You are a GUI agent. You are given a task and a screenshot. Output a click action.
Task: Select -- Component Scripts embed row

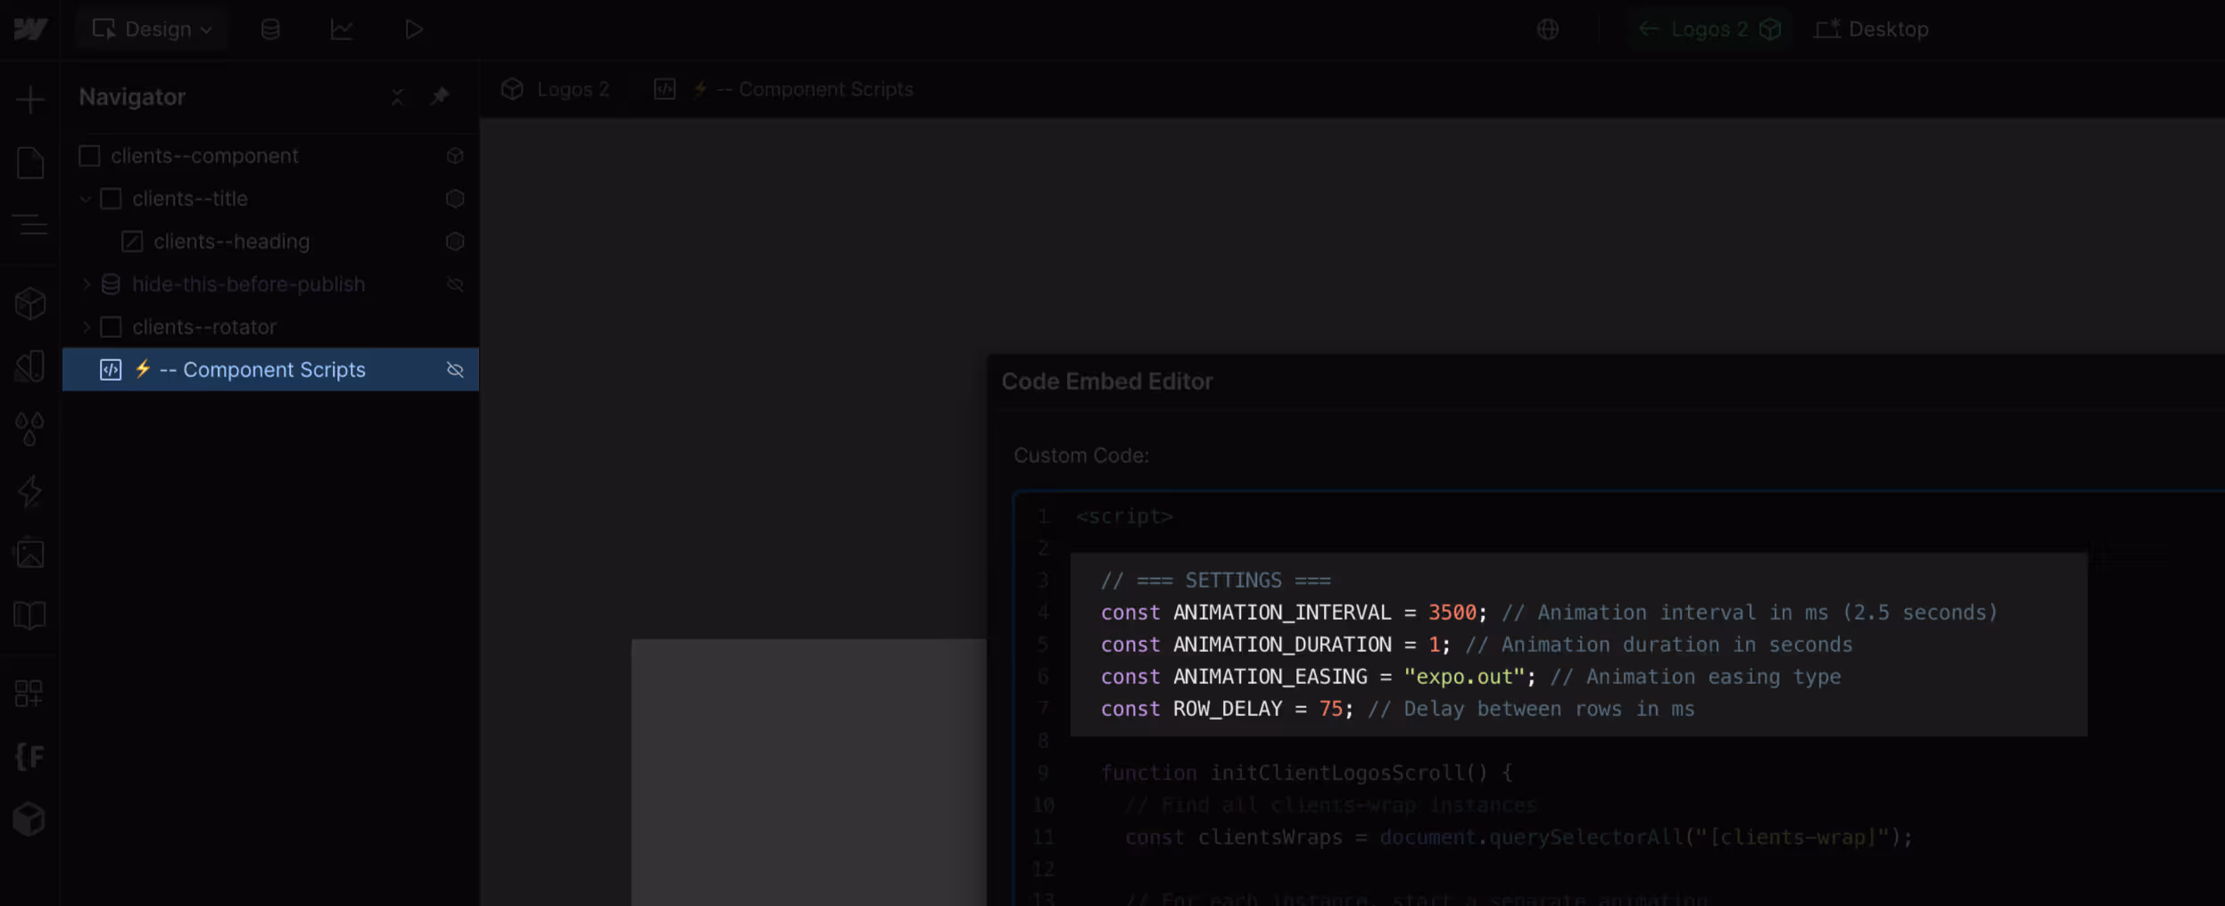pyautogui.click(x=270, y=369)
